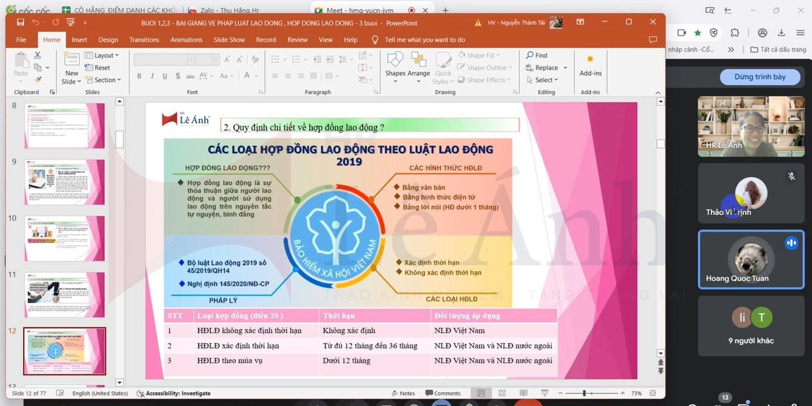Click the Dừng trình bày button
812x406 pixels.
pyautogui.click(x=760, y=77)
